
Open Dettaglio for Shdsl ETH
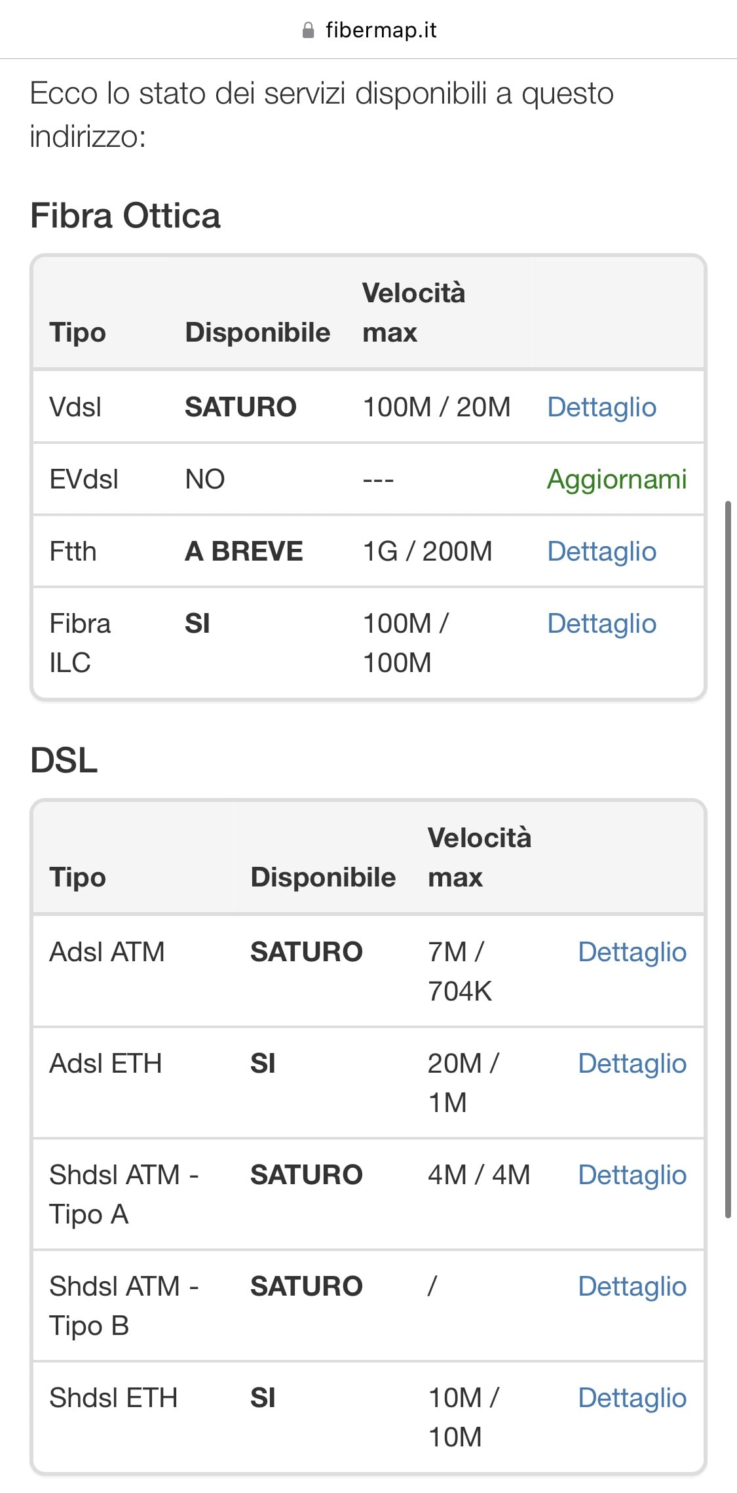[x=632, y=1398]
